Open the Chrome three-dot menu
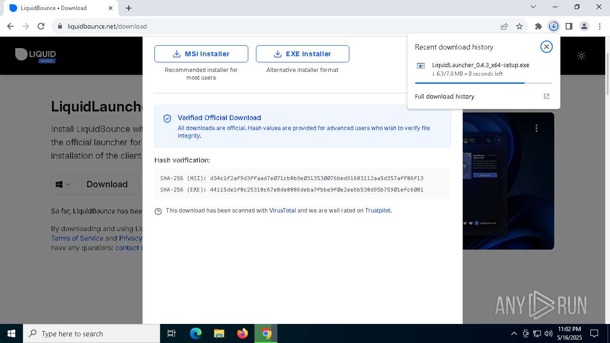The image size is (610, 343). pos(600,26)
